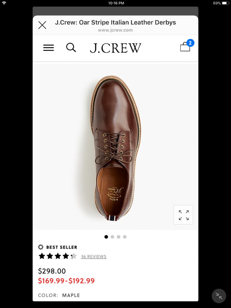This screenshot has width=231, height=308.
Task: Tap the search magnifier icon
Action: [x=71, y=47]
